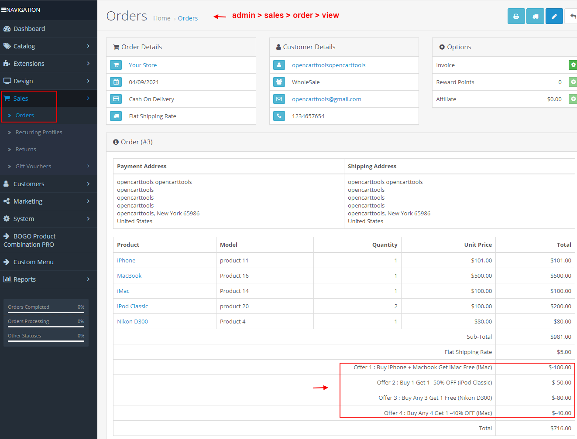The height and width of the screenshot is (439, 577).
Task: Click the Marketing share icon
Action: pos(7,201)
